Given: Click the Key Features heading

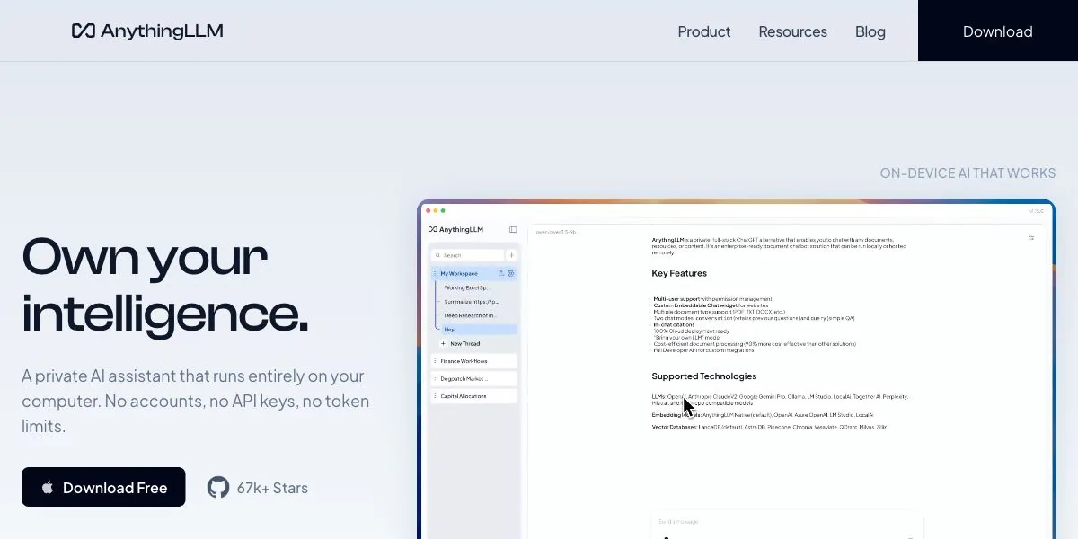Looking at the screenshot, I should click(x=679, y=273).
